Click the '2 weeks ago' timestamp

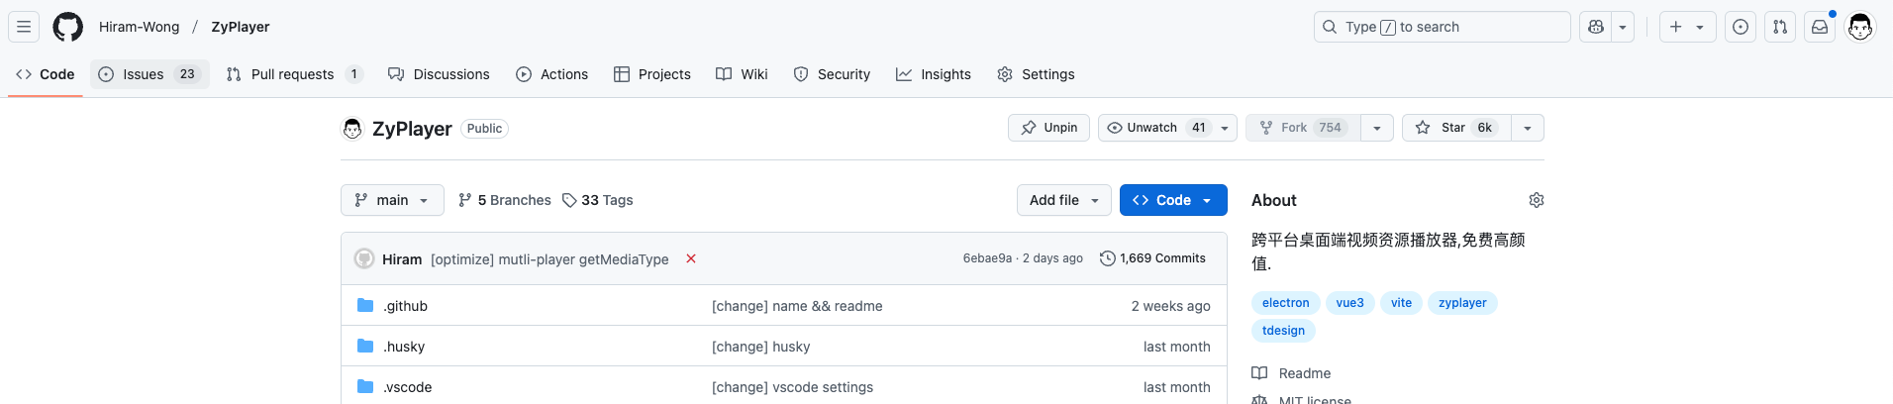[1170, 306]
